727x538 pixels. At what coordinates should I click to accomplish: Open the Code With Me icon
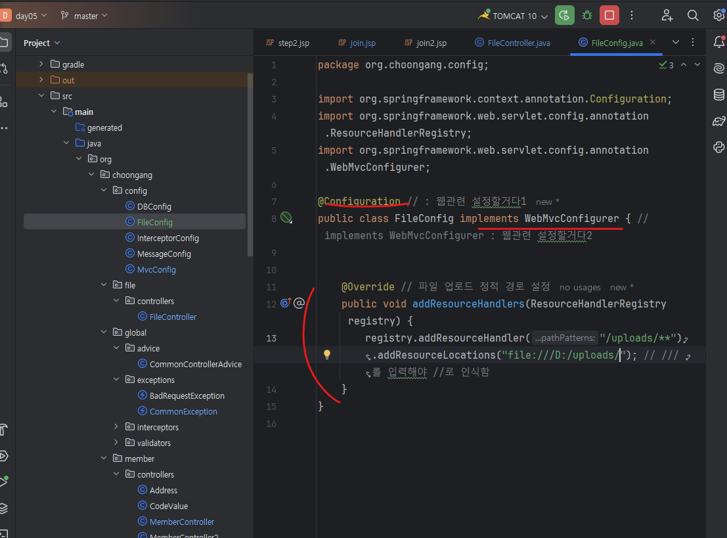tap(667, 15)
